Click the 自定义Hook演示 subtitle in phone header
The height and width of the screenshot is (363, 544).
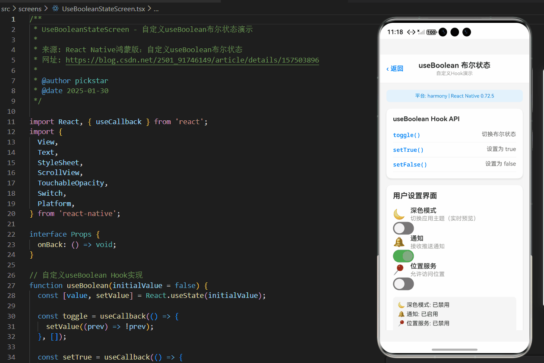(454, 74)
